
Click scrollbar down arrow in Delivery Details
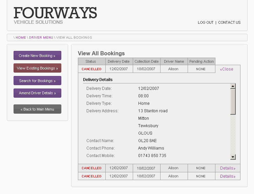click(x=233, y=157)
